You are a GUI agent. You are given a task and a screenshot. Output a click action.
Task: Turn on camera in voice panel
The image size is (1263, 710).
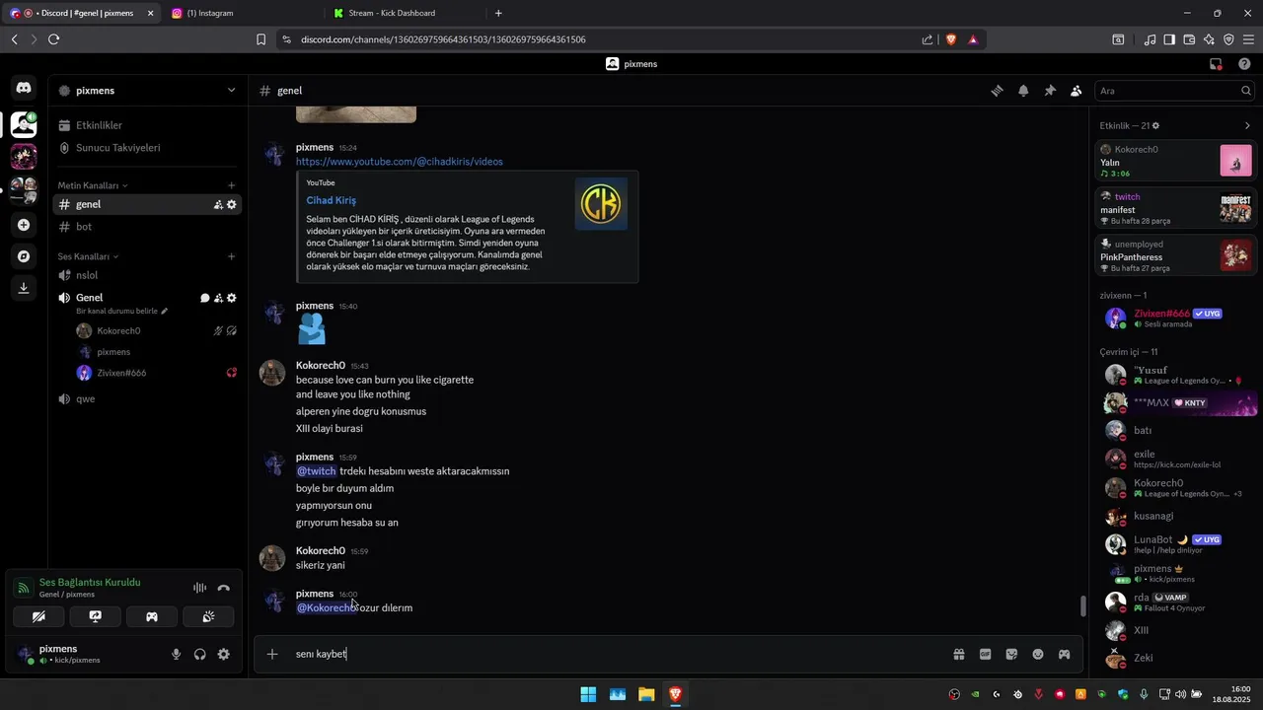click(38, 616)
